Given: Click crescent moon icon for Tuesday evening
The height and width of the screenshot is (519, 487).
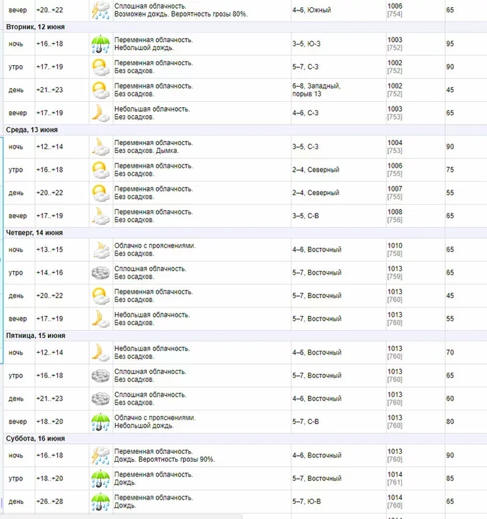Looking at the screenshot, I should pyautogui.click(x=100, y=112).
